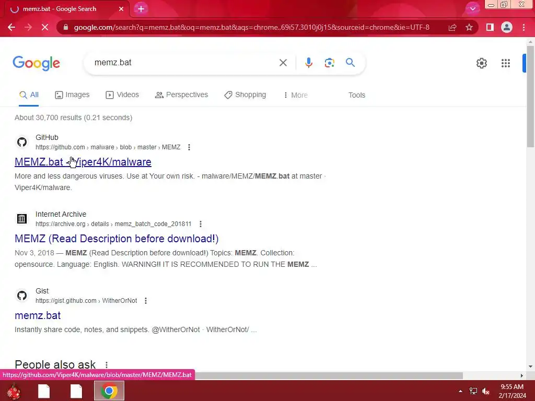The width and height of the screenshot is (535, 401).
Task: Close the memz.bat Google Search tab
Action: click(x=121, y=9)
